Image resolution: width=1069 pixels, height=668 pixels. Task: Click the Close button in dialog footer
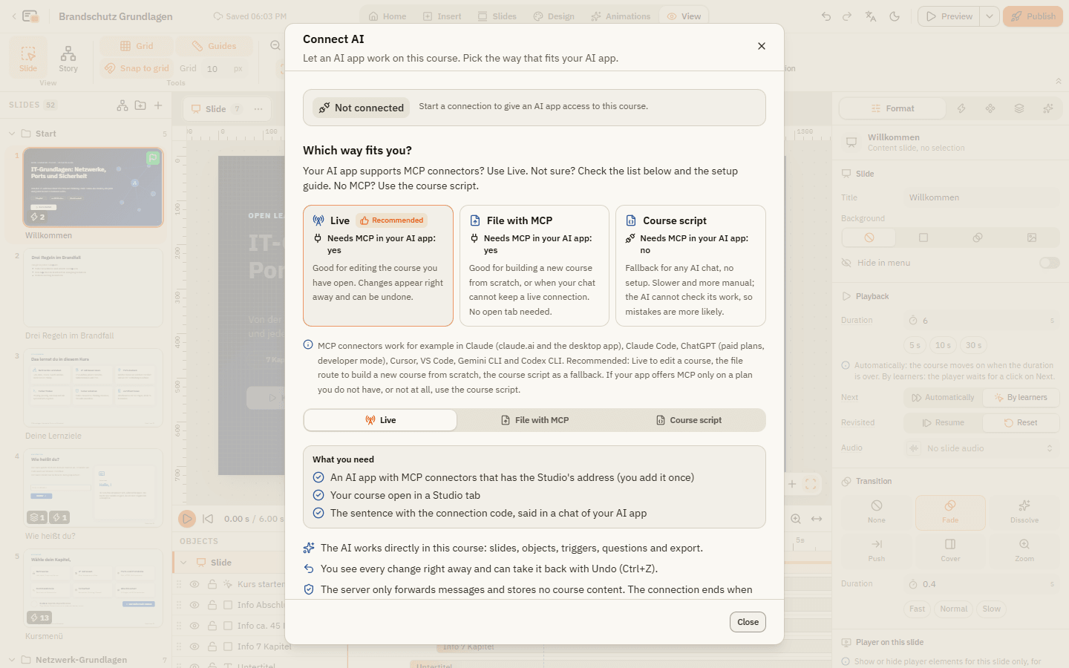point(748,622)
